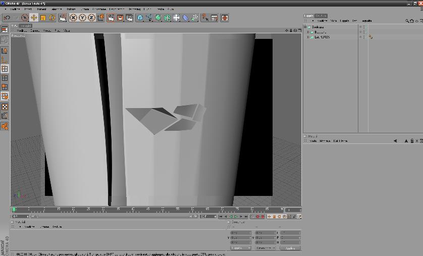Toggle visibility dot of Booleana row
423x256 pixels.
[360, 27]
